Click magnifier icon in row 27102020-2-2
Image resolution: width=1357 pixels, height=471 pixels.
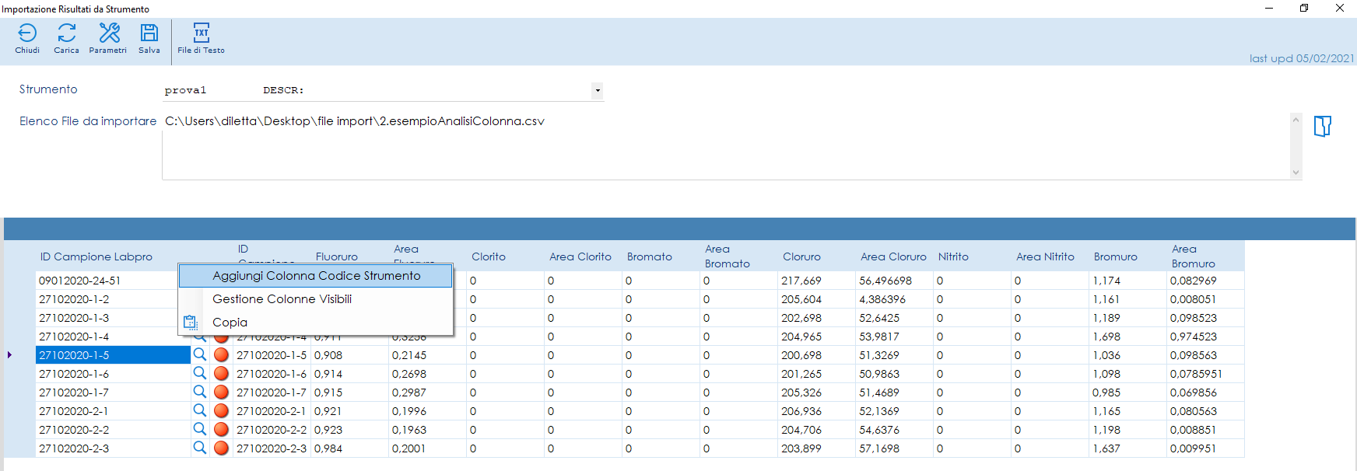tap(200, 429)
